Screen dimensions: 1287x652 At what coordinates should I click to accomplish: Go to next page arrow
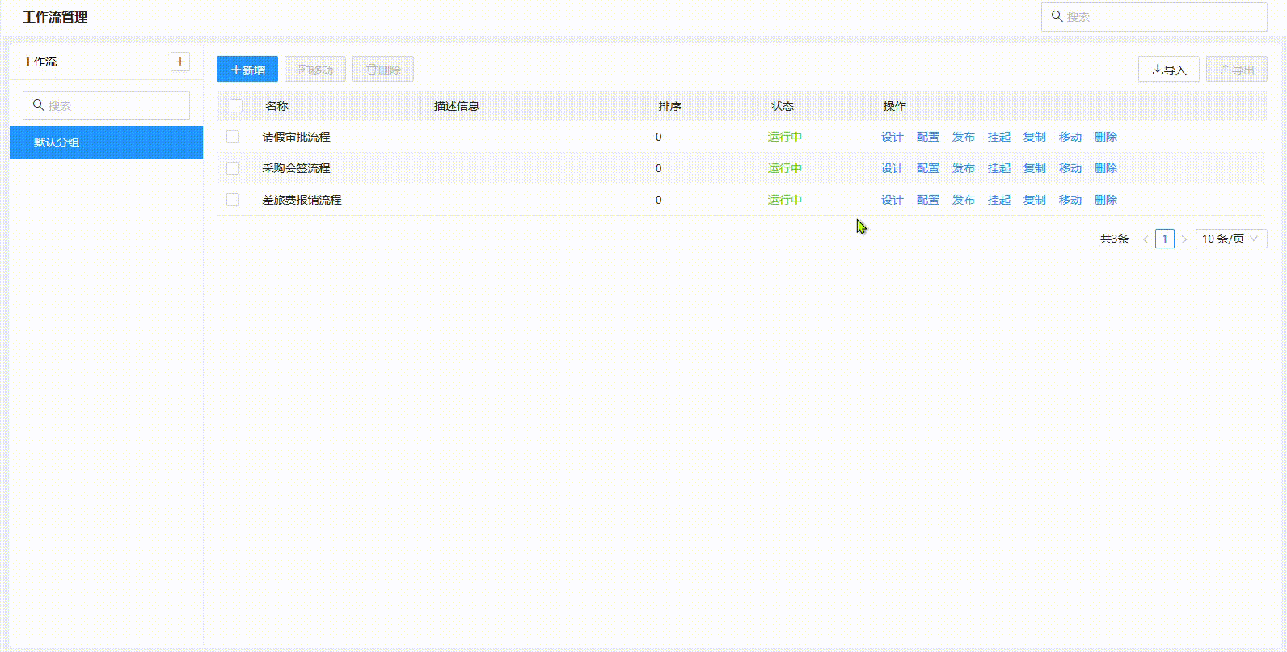(x=1184, y=239)
